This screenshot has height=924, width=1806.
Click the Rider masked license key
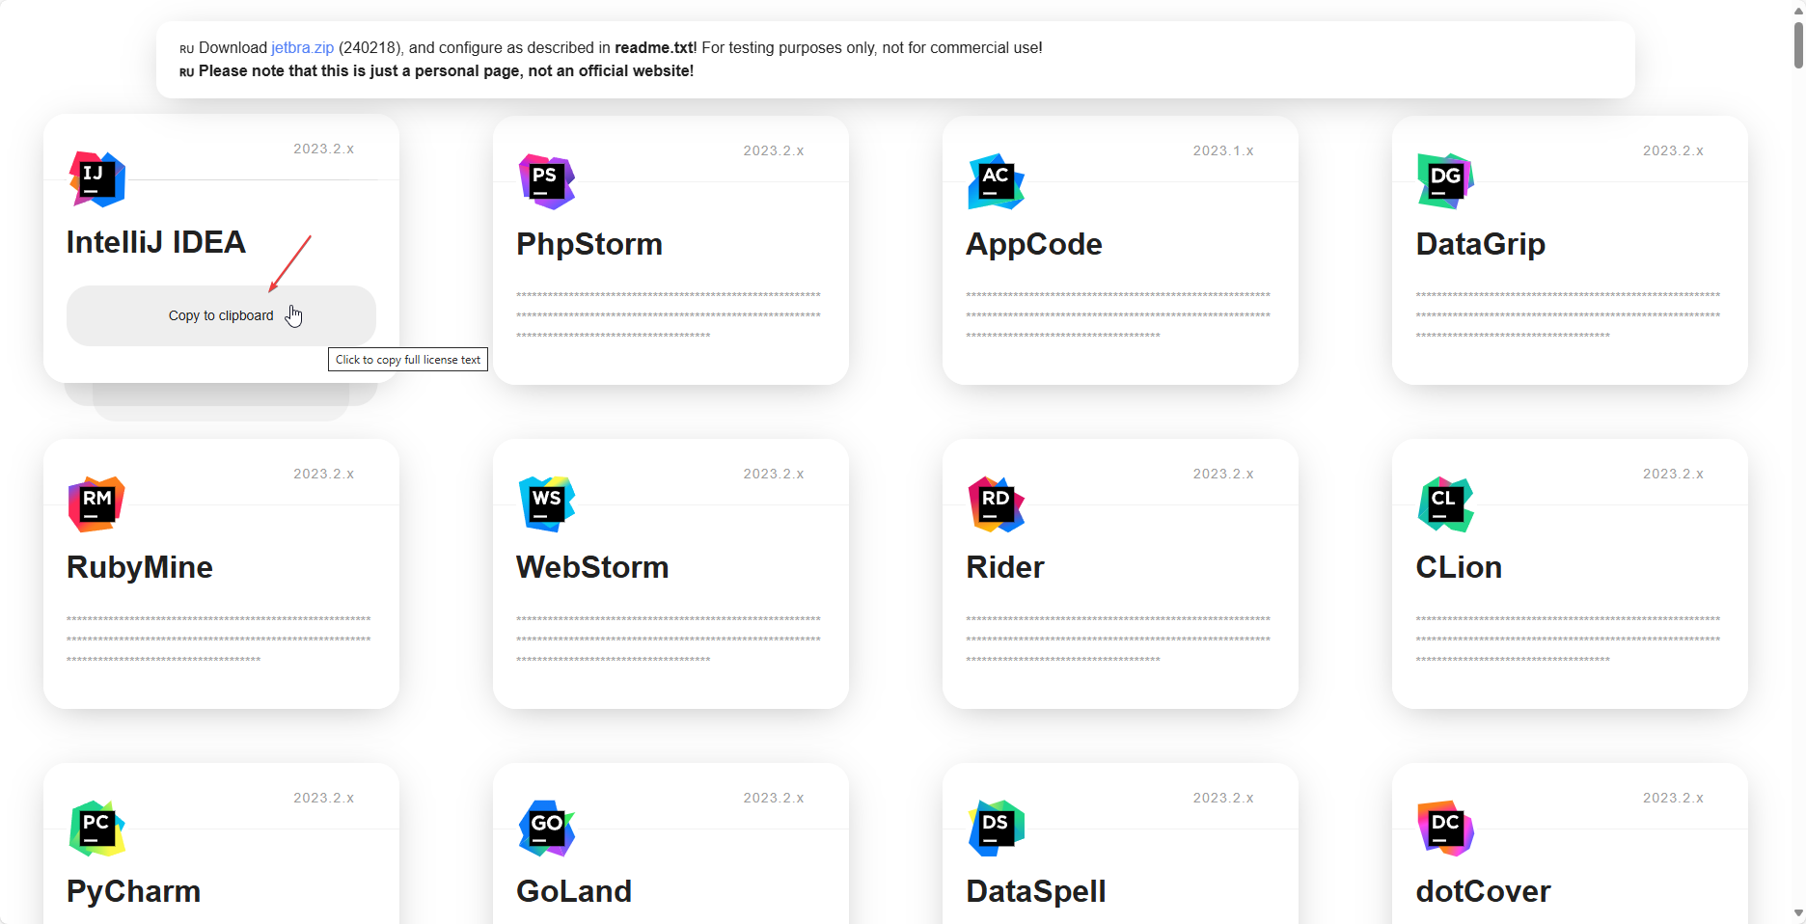click(x=1118, y=639)
